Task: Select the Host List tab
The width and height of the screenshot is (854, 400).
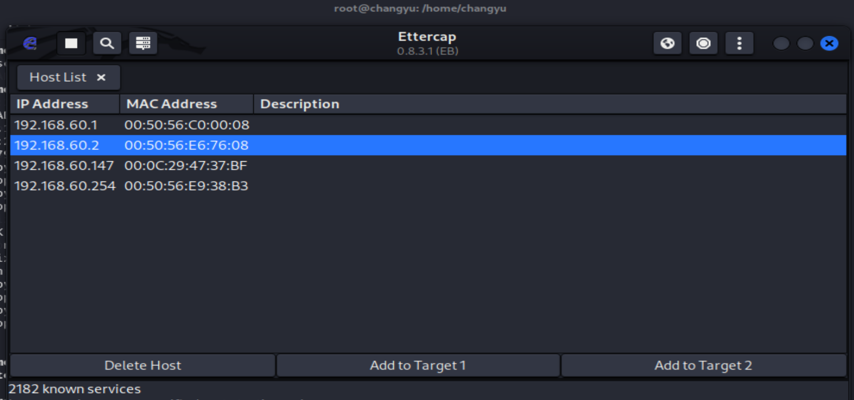Action: tap(68, 77)
